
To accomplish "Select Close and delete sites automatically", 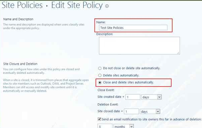I will point(100,83).
